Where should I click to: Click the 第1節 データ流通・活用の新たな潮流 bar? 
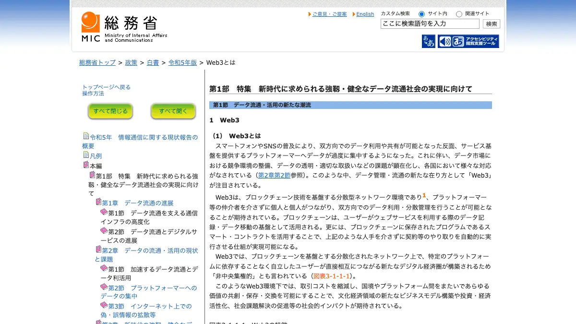point(350,105)
